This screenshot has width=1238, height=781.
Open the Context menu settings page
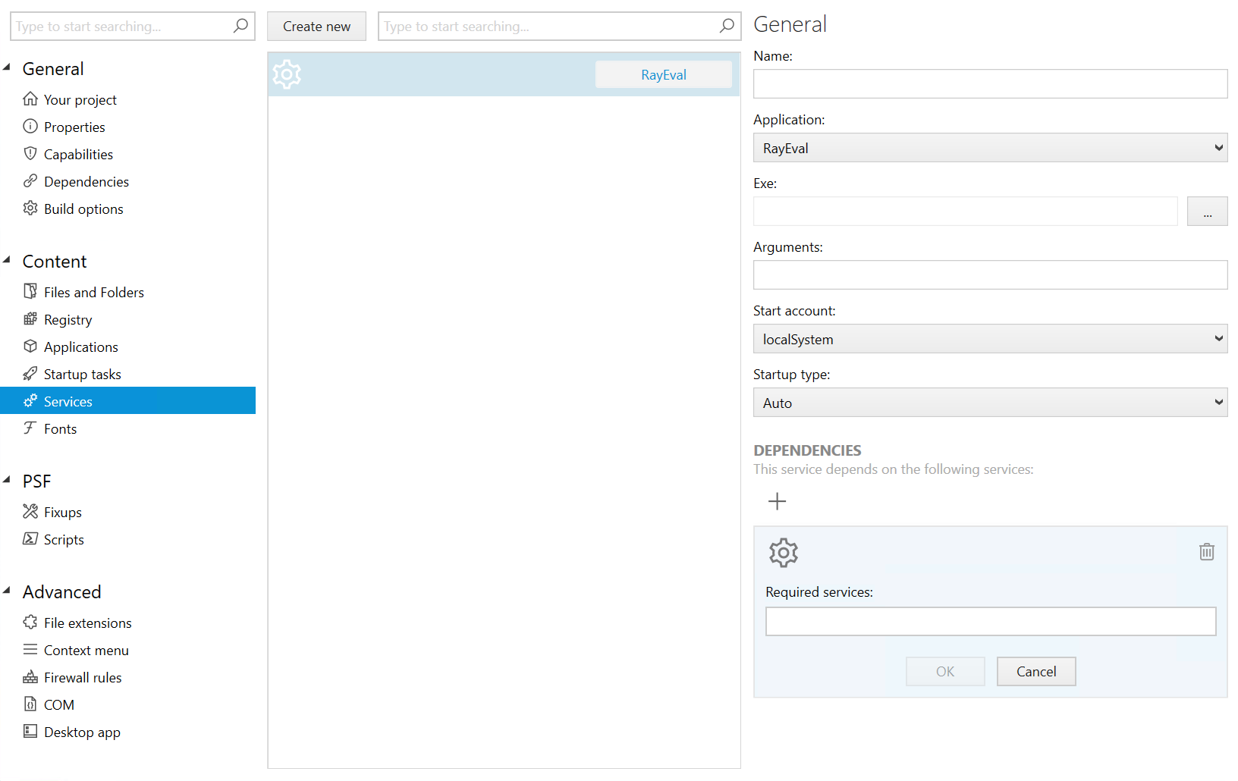(x=86, y=650)
